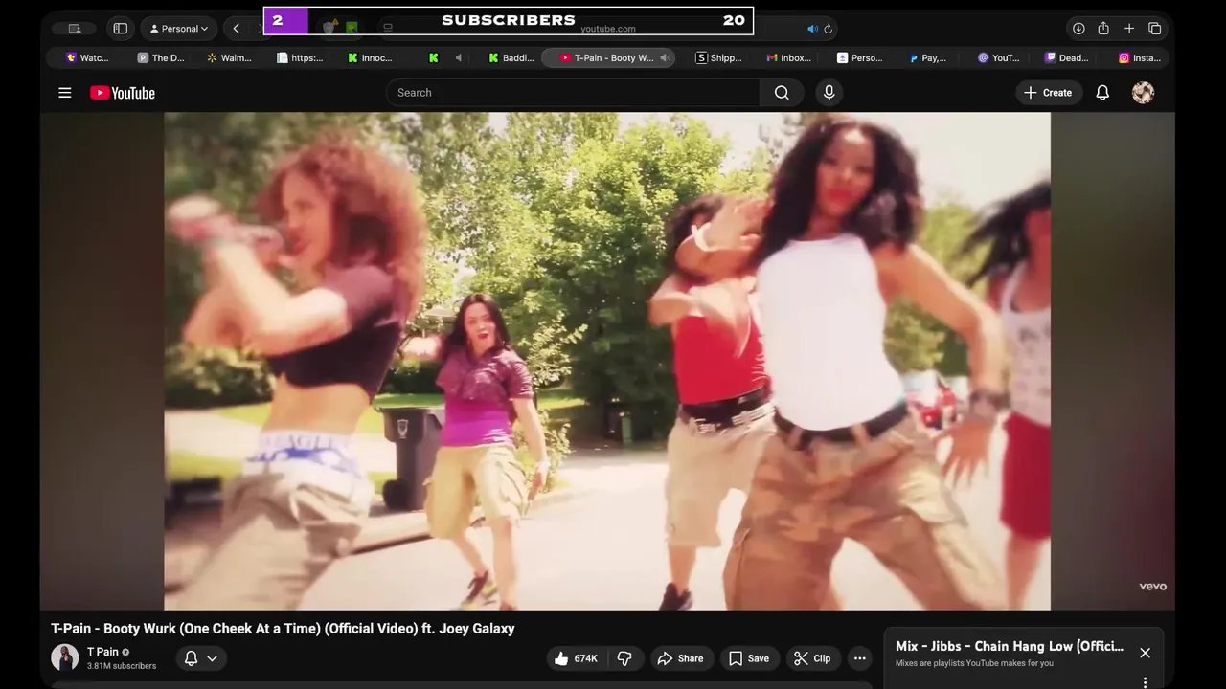The image size is (1226, 689).
Task: Open the Mix - Jibbs Chain Hang Low title
Action: pyautogui.click(x=1010, y=647)
